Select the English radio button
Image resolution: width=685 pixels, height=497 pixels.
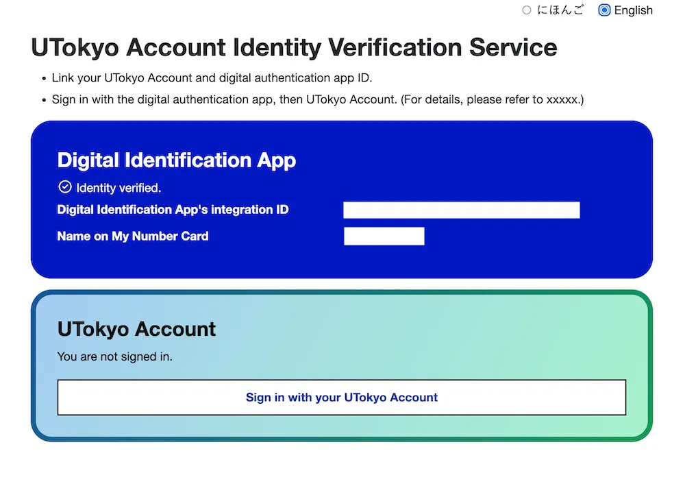[604, 10]
